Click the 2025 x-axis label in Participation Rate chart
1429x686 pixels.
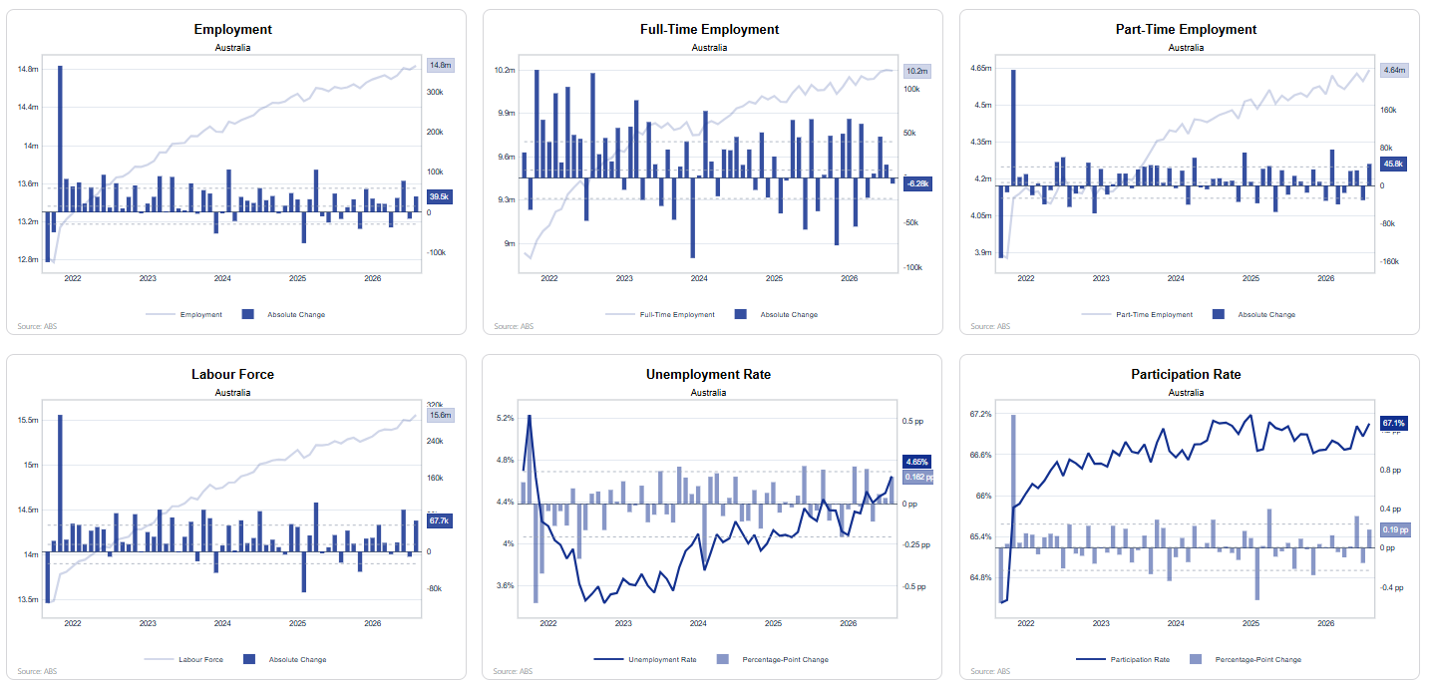pos(1251,623)
